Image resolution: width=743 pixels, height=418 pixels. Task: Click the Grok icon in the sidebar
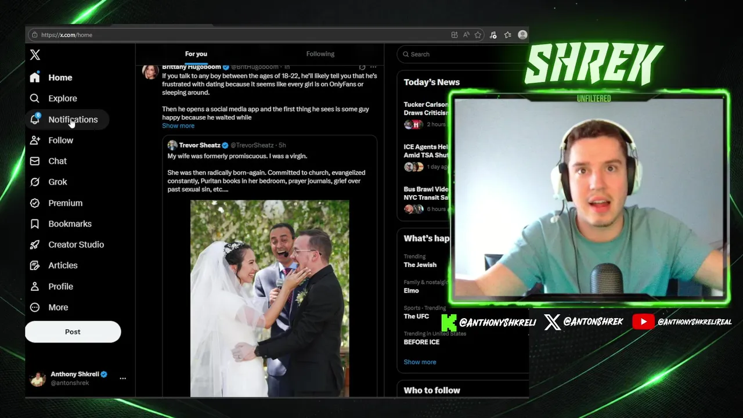pyautogui.click(x=35, y=182)
